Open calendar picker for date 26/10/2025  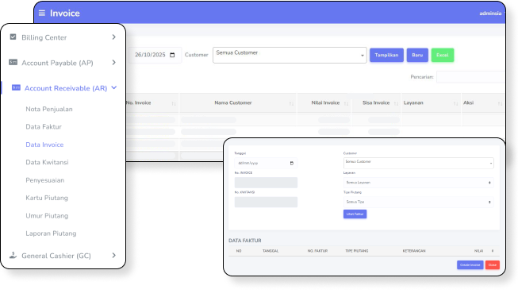click(172, 55)
